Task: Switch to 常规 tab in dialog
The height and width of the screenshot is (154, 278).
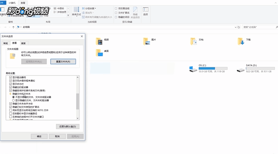Action: click(6, 43)
